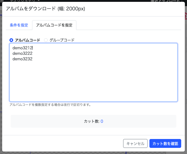Click the blue cut count number 0

coord(102,121)
